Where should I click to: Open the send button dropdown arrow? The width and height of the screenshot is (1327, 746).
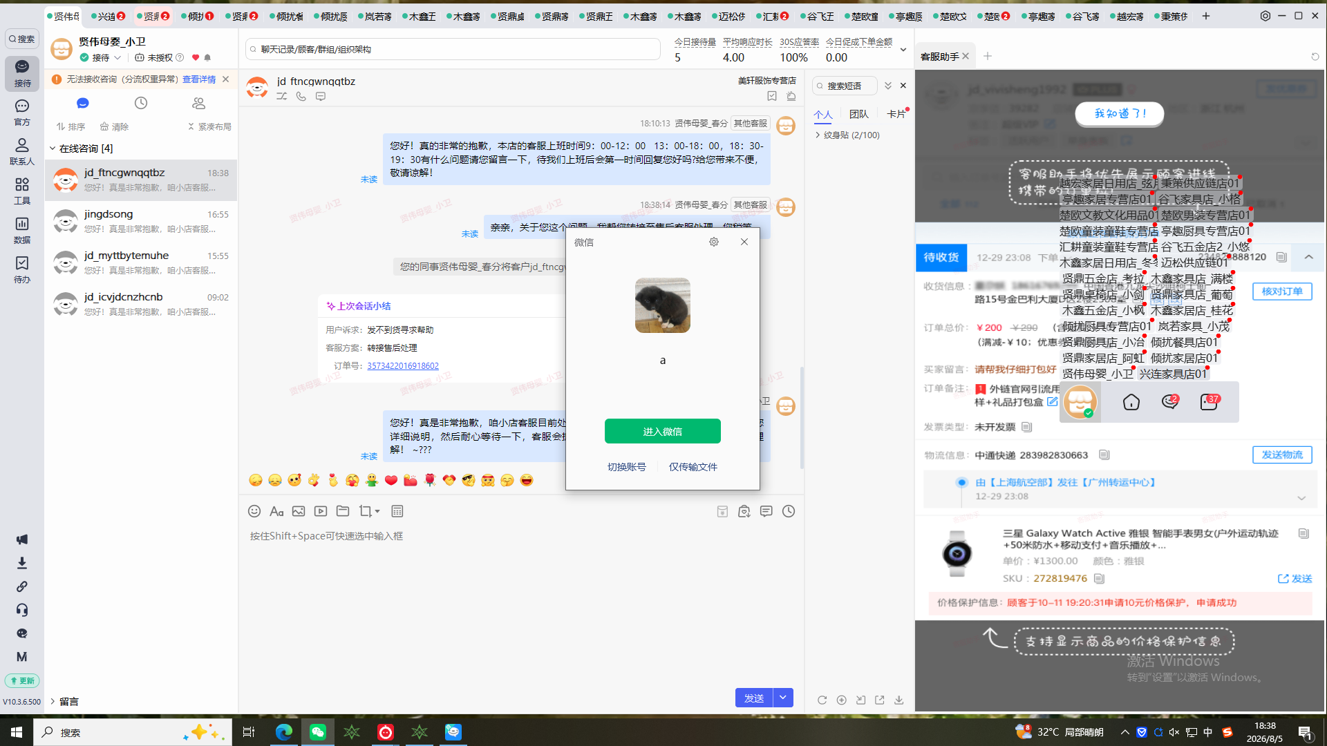click(783, 698)
